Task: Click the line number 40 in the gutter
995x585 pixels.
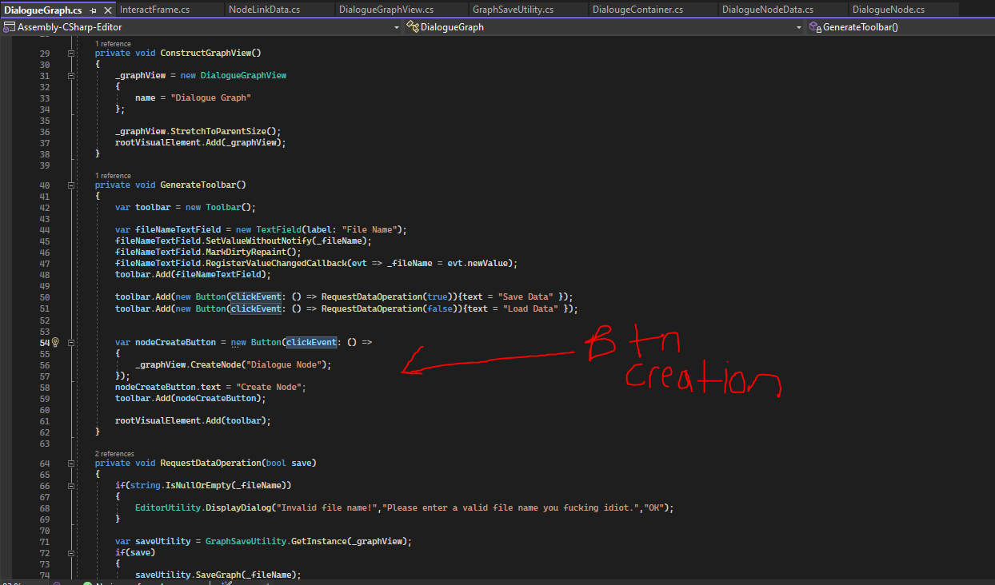Action: [x=45, y=185]
